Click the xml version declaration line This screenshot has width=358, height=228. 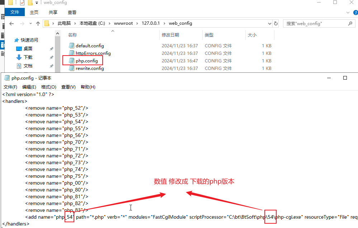coord(28,94)
